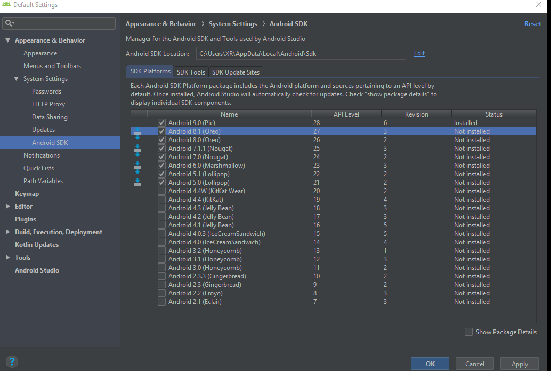This screenshot has height=371, width=551.
Task: Switch to SDK Tools tab
Action: [x=191, y=72]
